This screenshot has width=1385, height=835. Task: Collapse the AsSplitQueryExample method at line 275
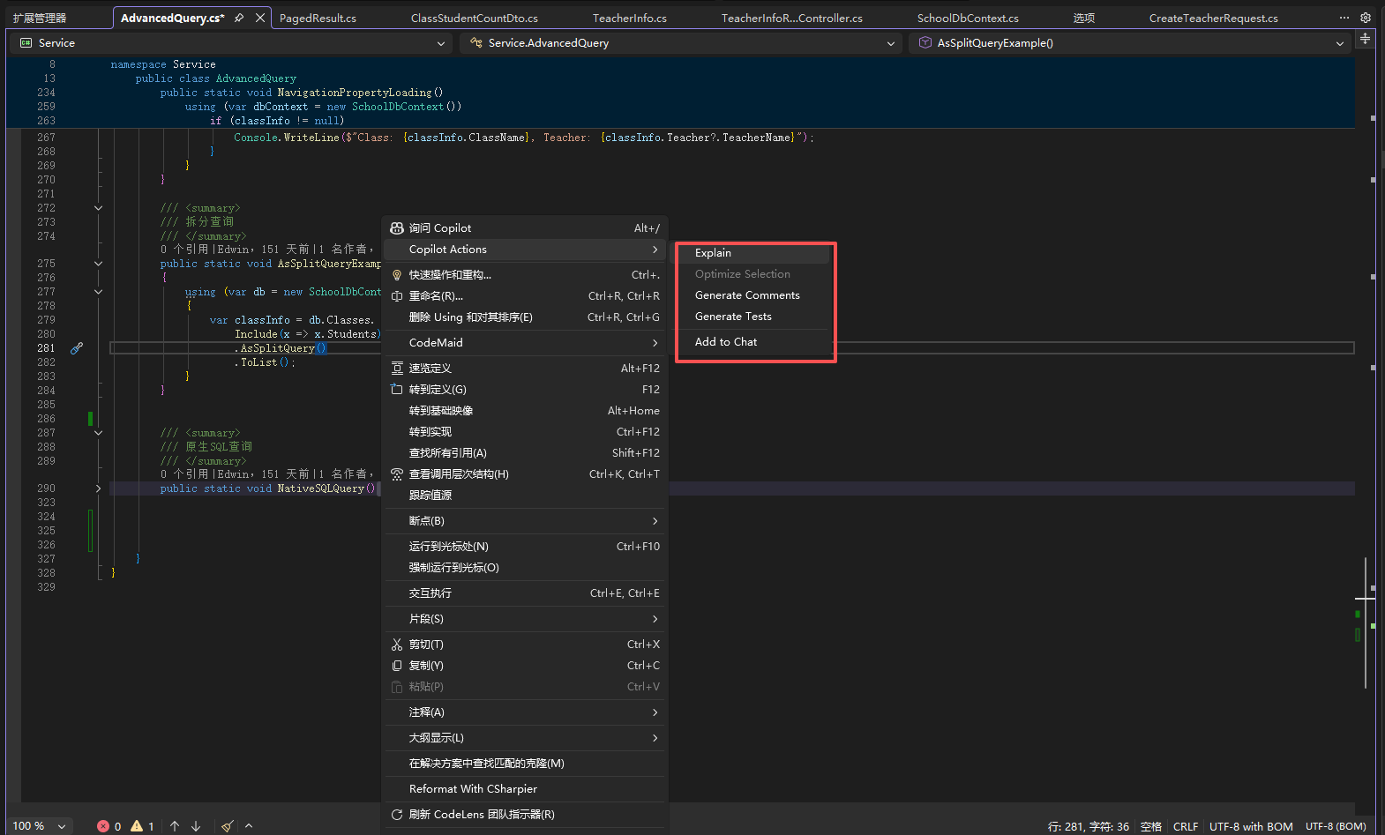[98, 264]
